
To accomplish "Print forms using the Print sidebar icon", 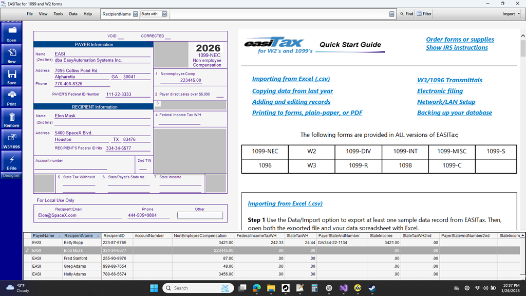I will 11,98.
